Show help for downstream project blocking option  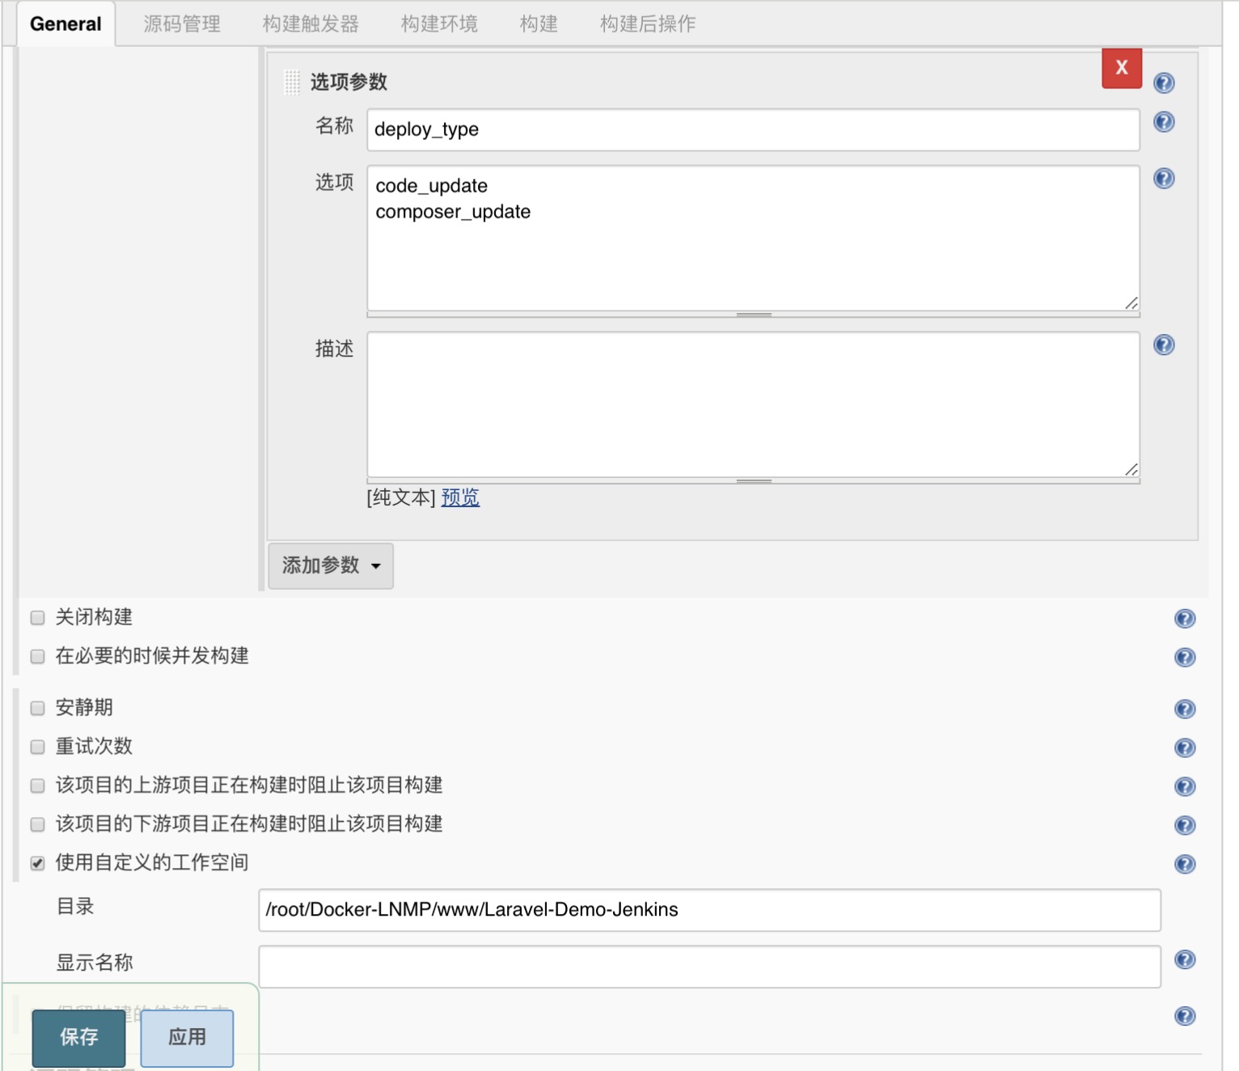(1185, 826)
